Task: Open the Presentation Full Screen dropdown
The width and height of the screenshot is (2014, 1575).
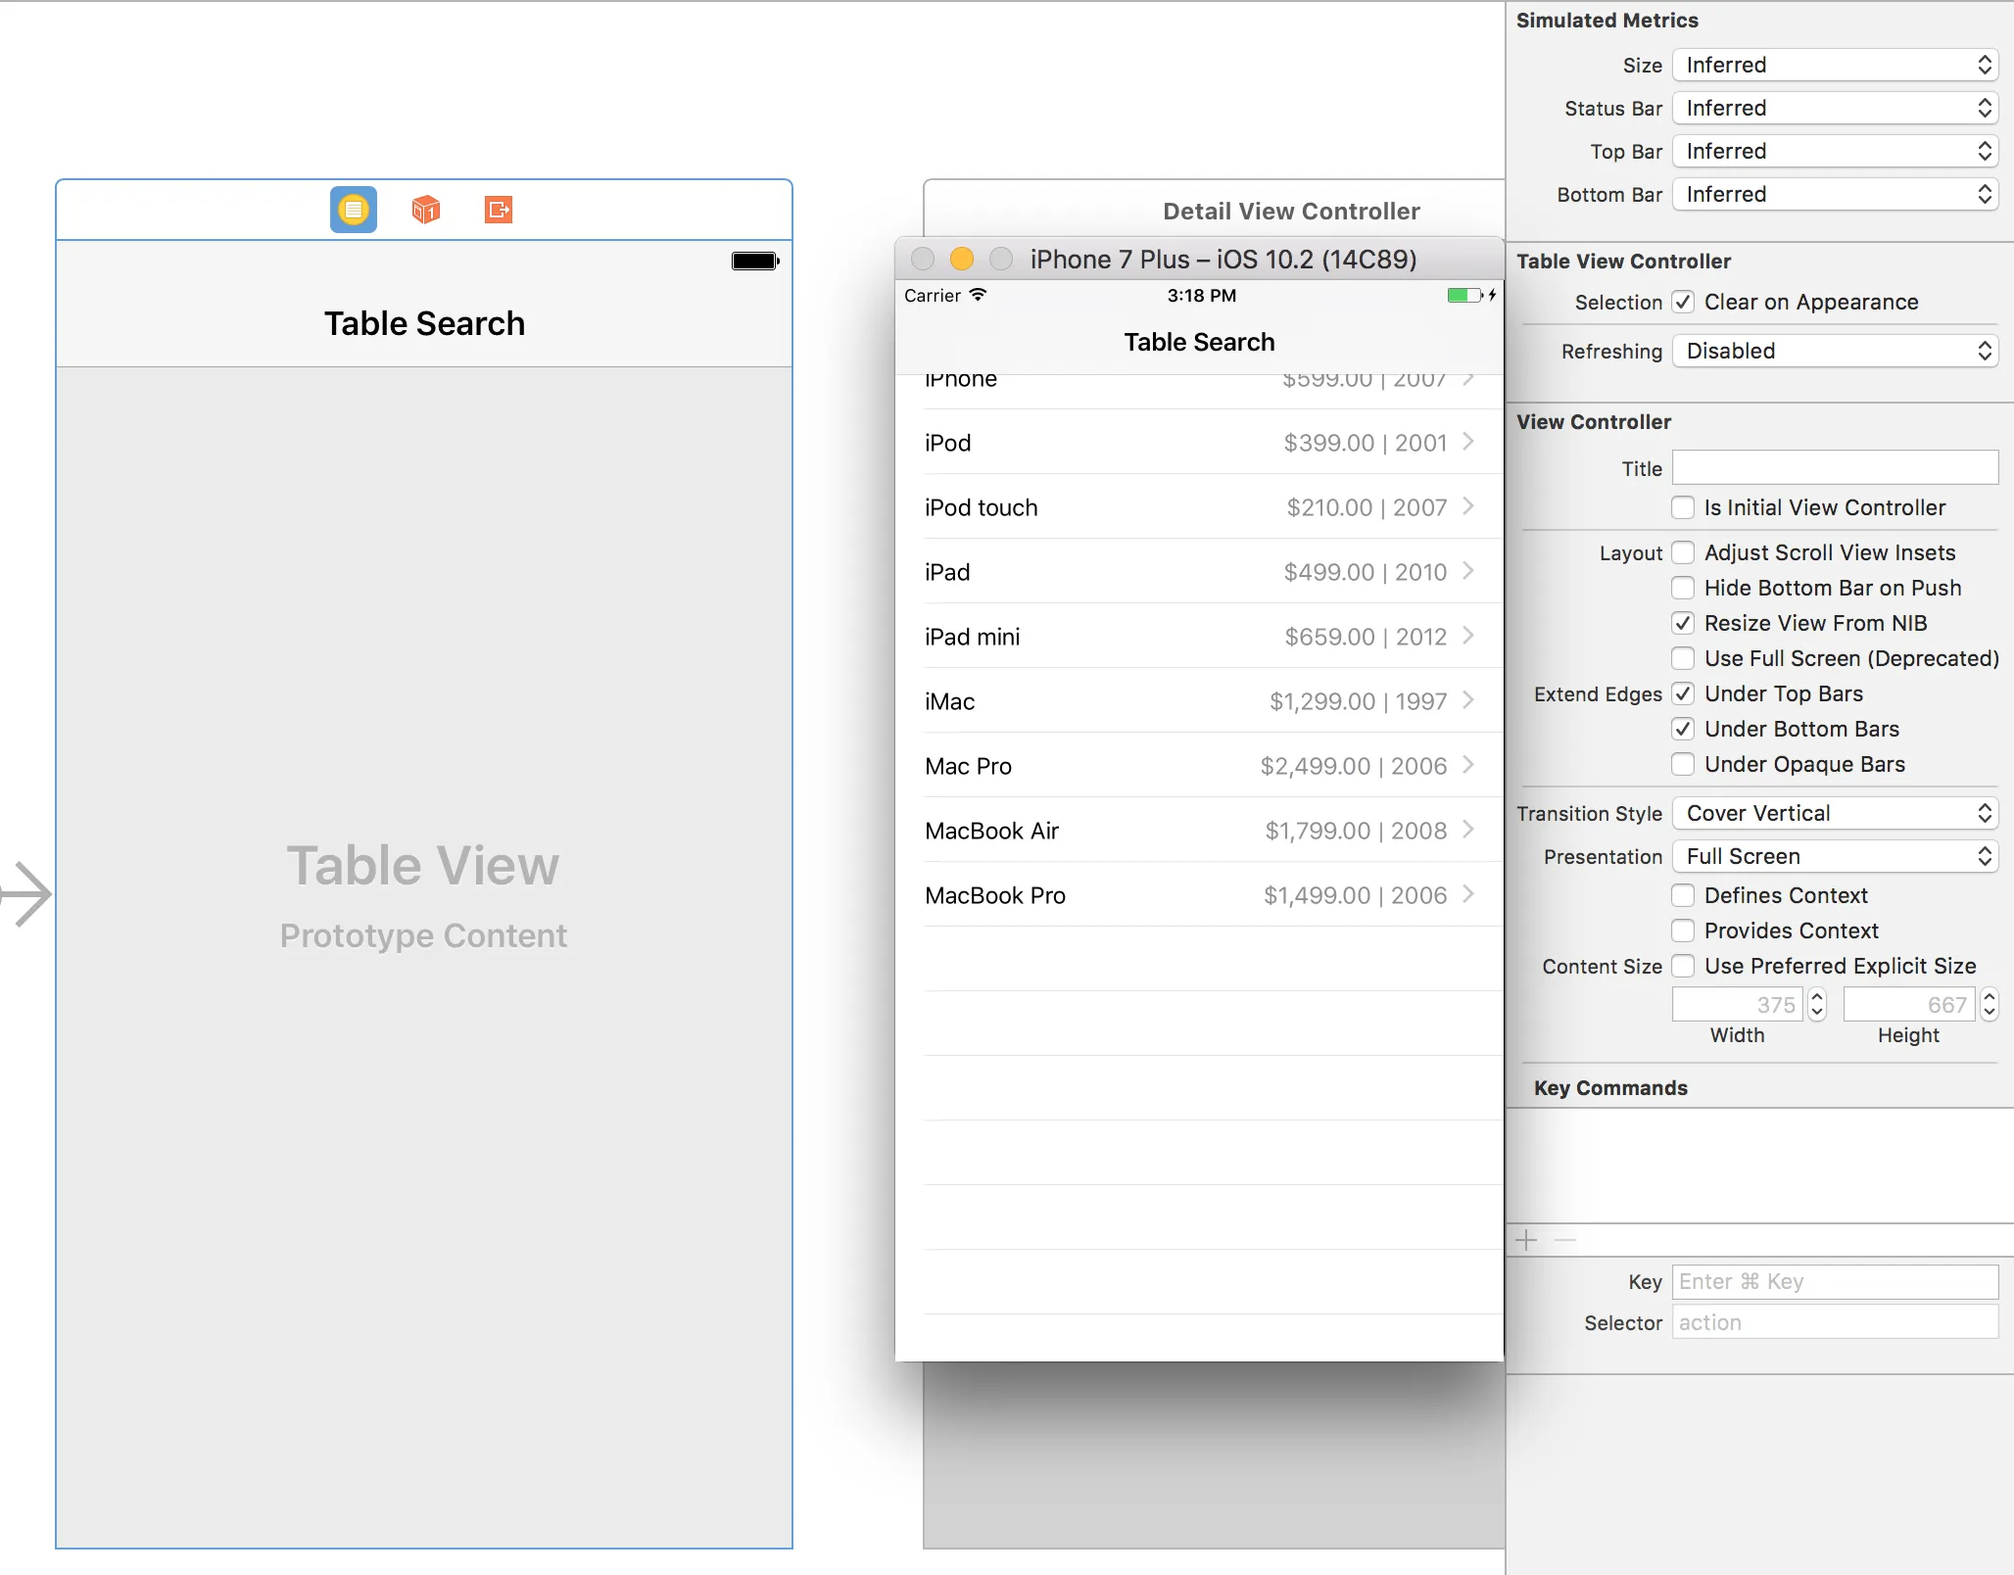Action: point(1834,856)
